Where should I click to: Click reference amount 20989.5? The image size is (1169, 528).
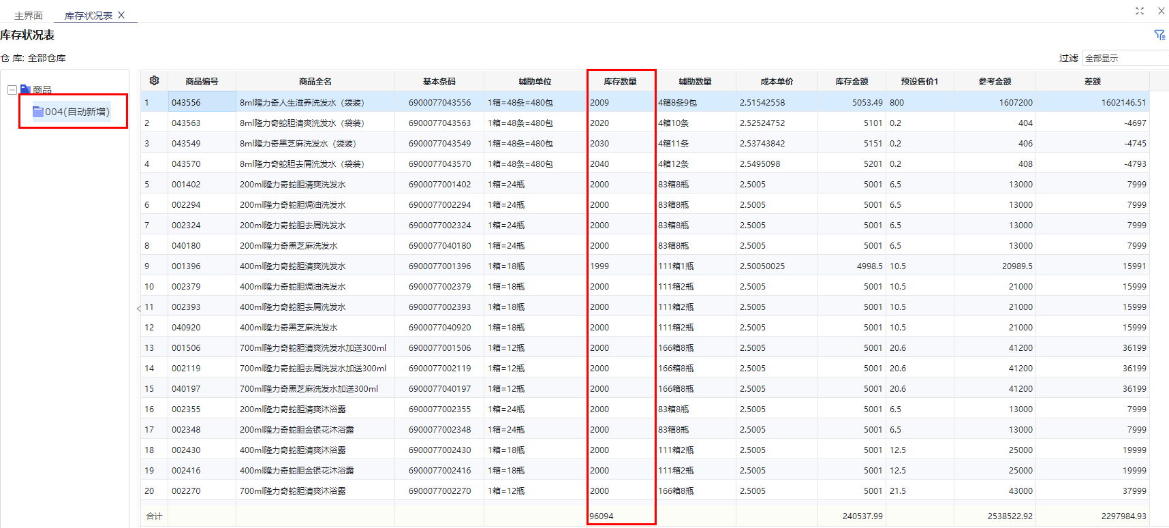(1017, 266)
